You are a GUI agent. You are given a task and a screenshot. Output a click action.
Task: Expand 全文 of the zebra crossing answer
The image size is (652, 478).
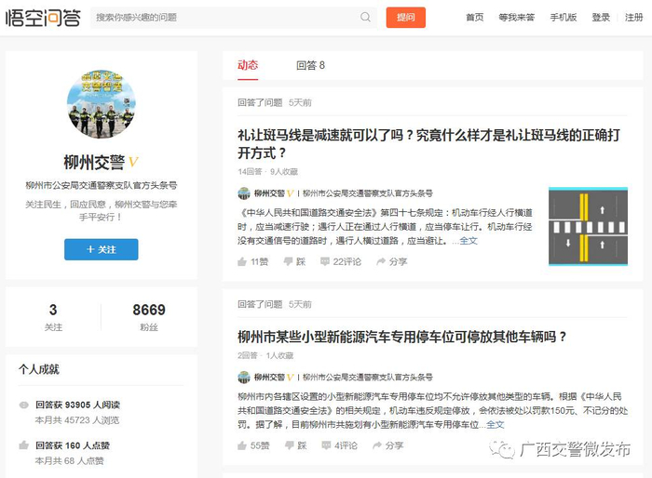pyautogui.click(x=469, y=241)
